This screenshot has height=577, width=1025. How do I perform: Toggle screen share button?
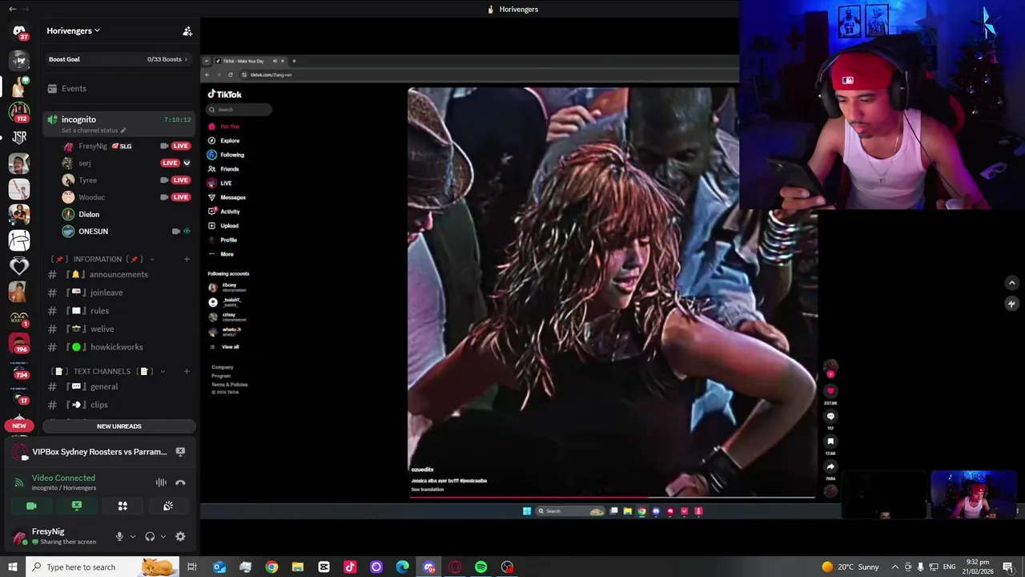click(x=77, y=506)
